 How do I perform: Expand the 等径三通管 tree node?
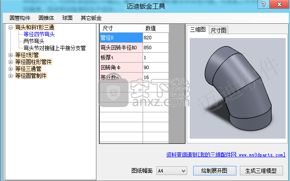tap(10, 69)
